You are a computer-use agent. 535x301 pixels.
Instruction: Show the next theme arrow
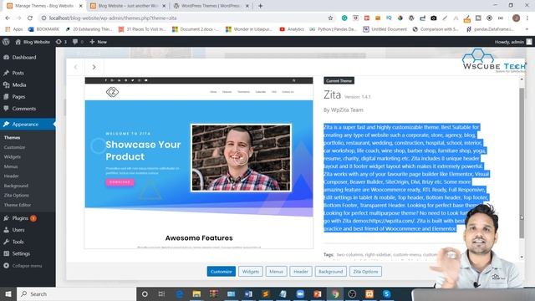click(x=94, y=67)
